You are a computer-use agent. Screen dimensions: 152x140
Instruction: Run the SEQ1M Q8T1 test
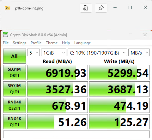click(15, 73)
